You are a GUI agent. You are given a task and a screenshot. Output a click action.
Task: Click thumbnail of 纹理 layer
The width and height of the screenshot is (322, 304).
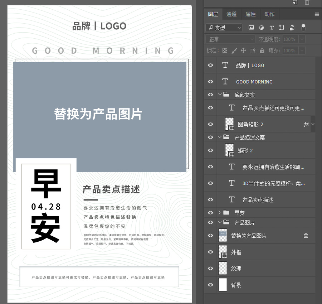223,268
